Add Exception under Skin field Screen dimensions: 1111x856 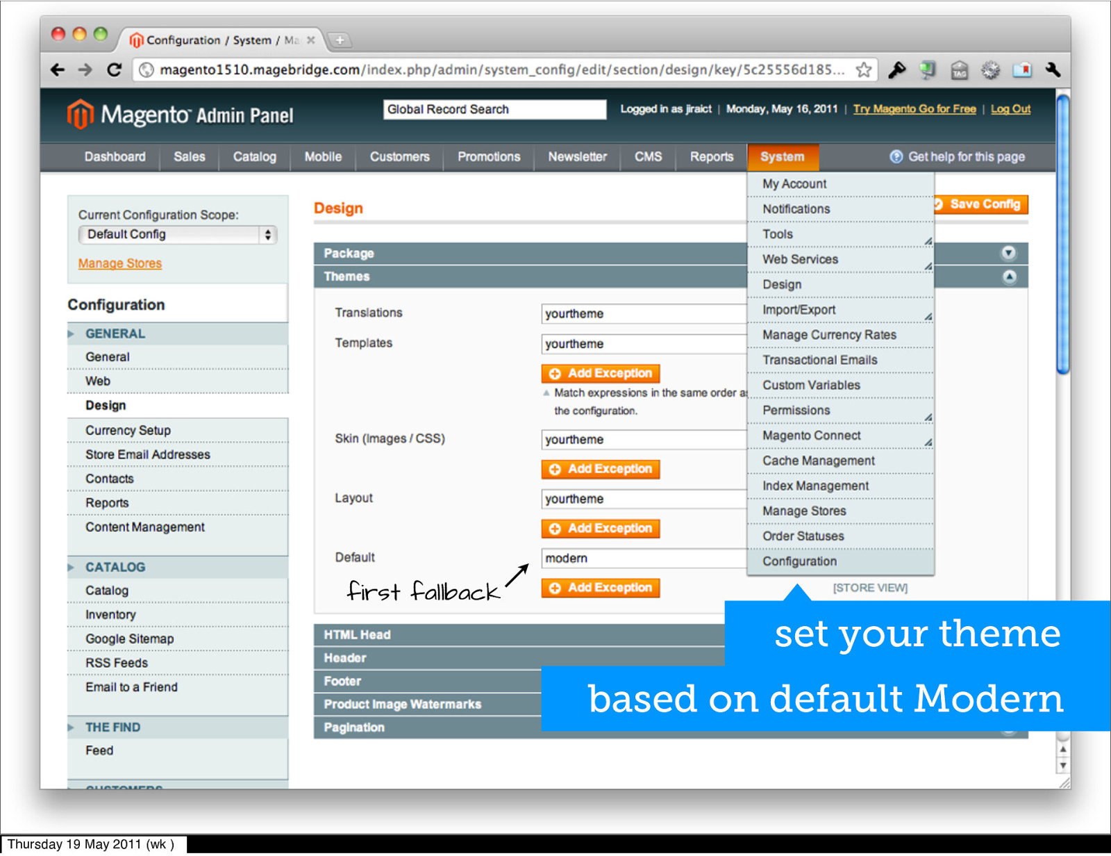(x=601, y=469)
